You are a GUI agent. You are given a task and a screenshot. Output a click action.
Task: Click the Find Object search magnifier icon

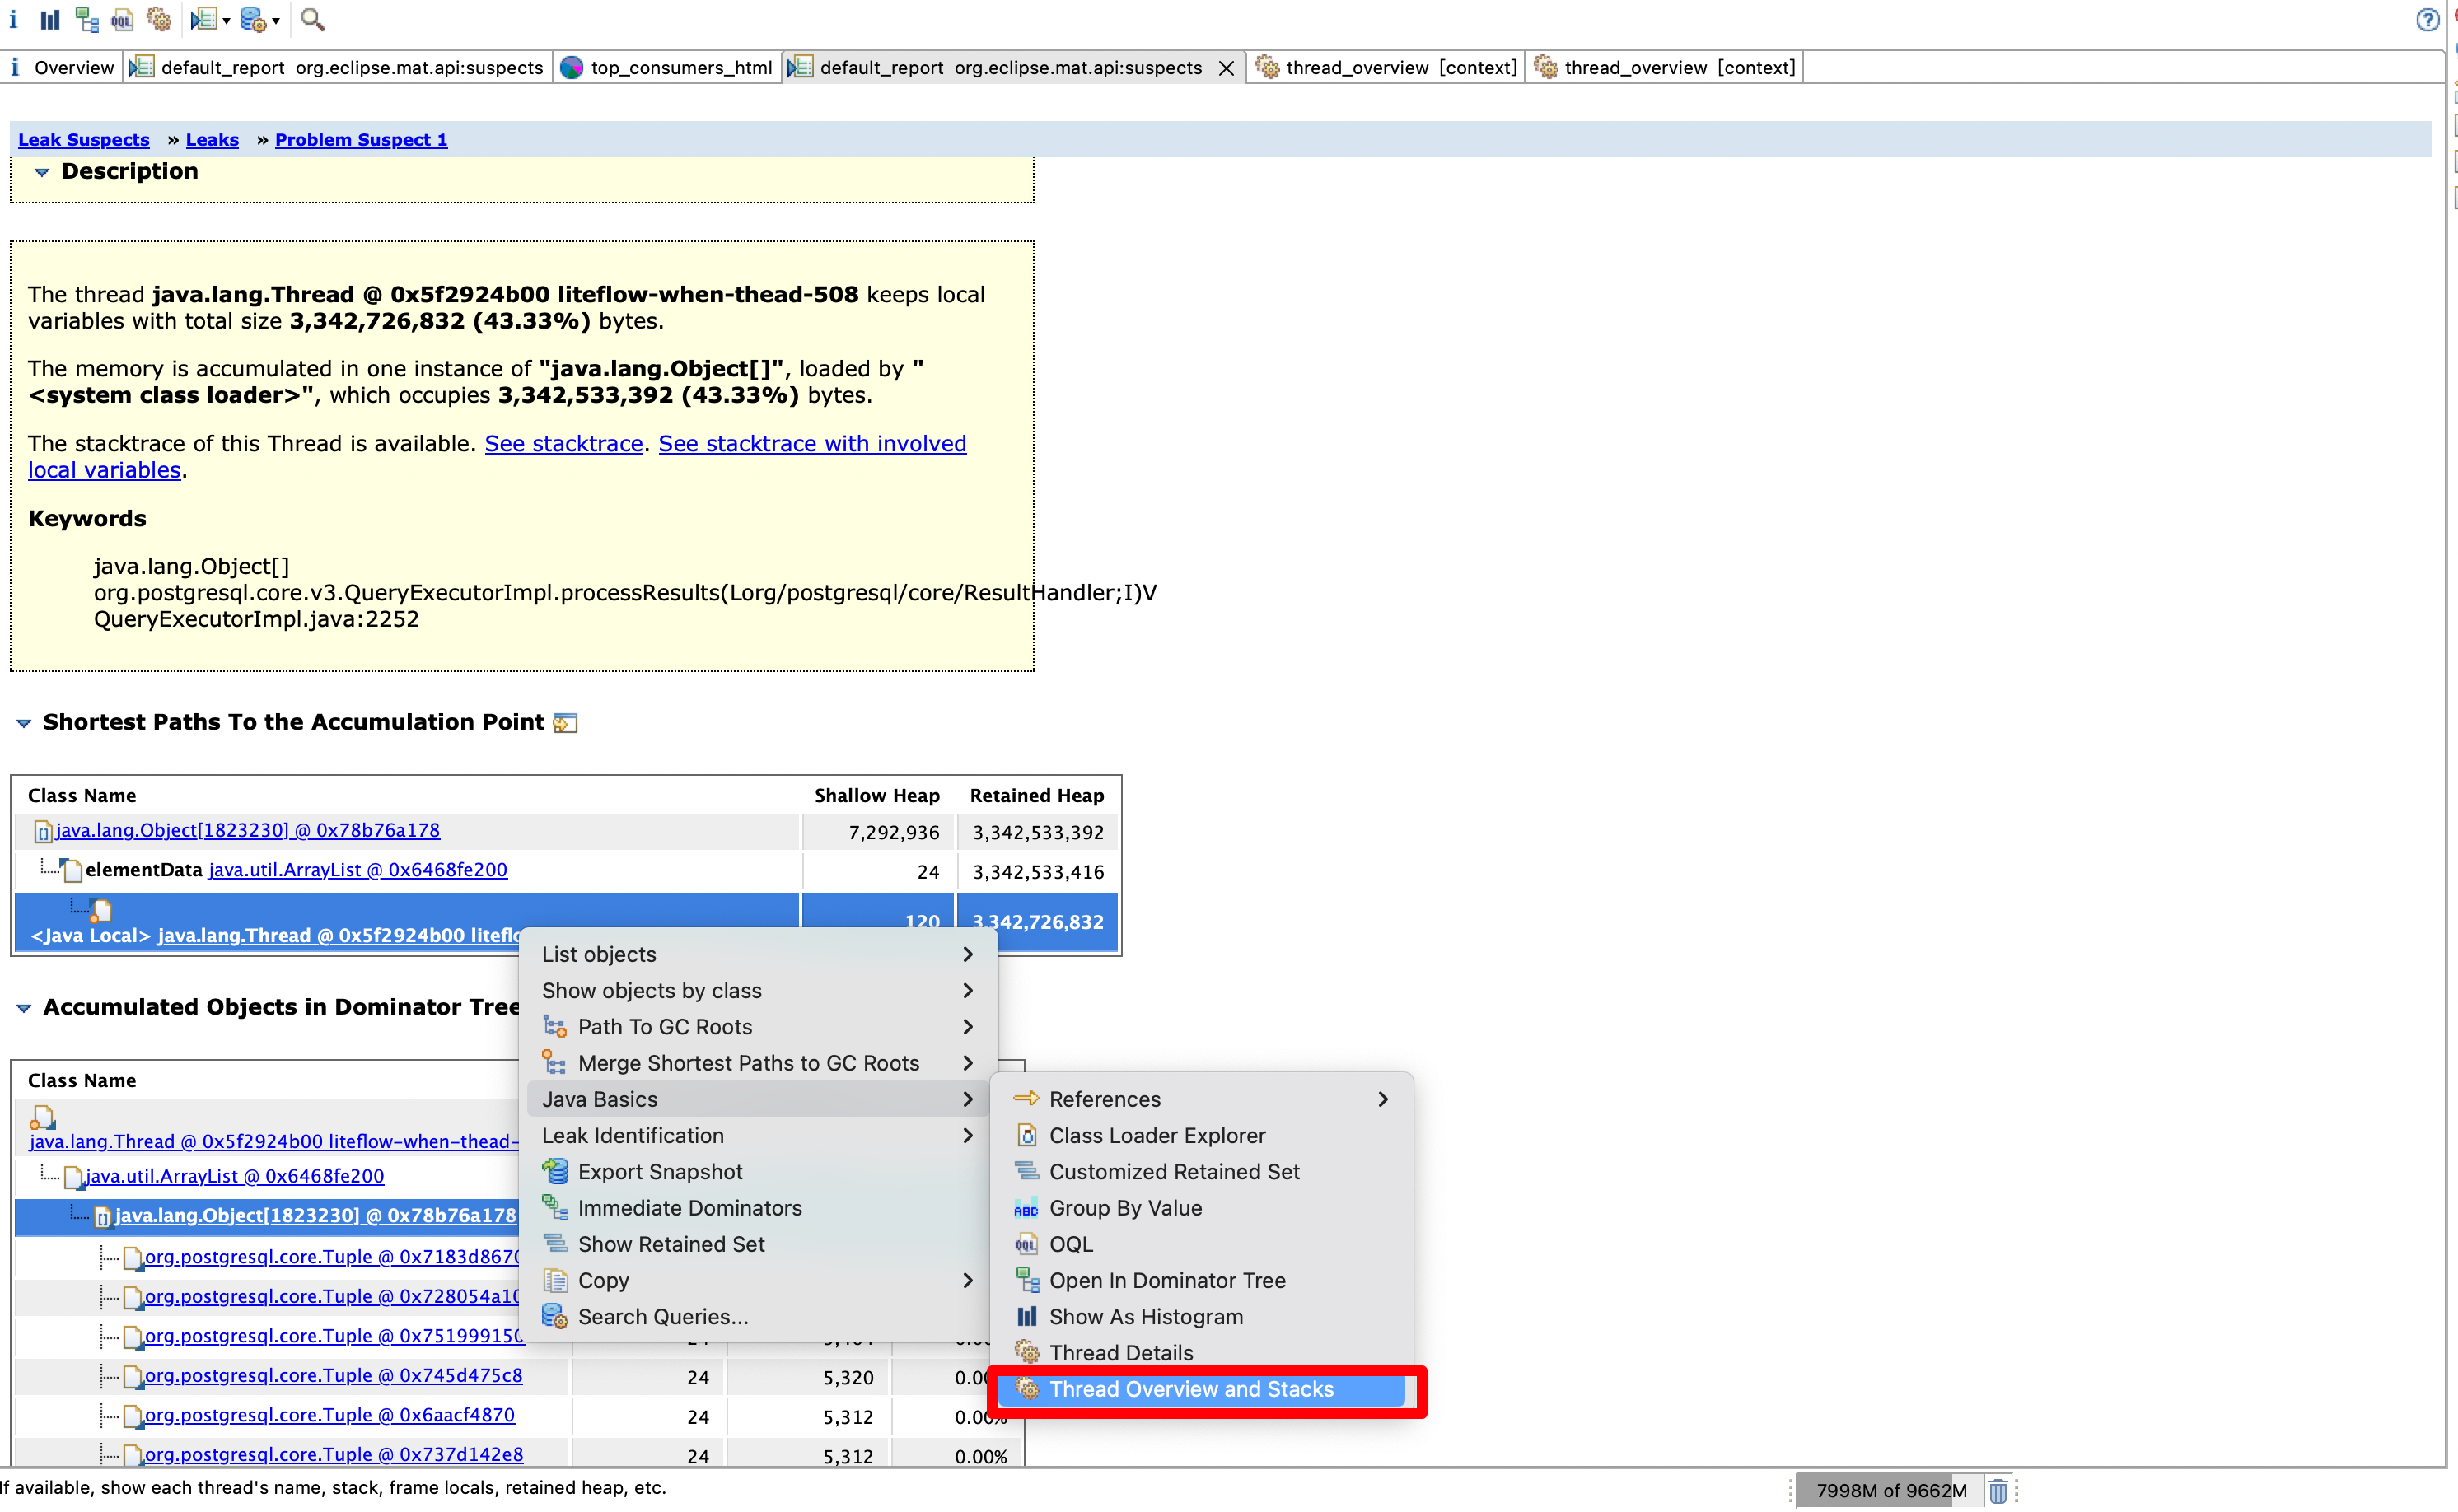(313, 19)
